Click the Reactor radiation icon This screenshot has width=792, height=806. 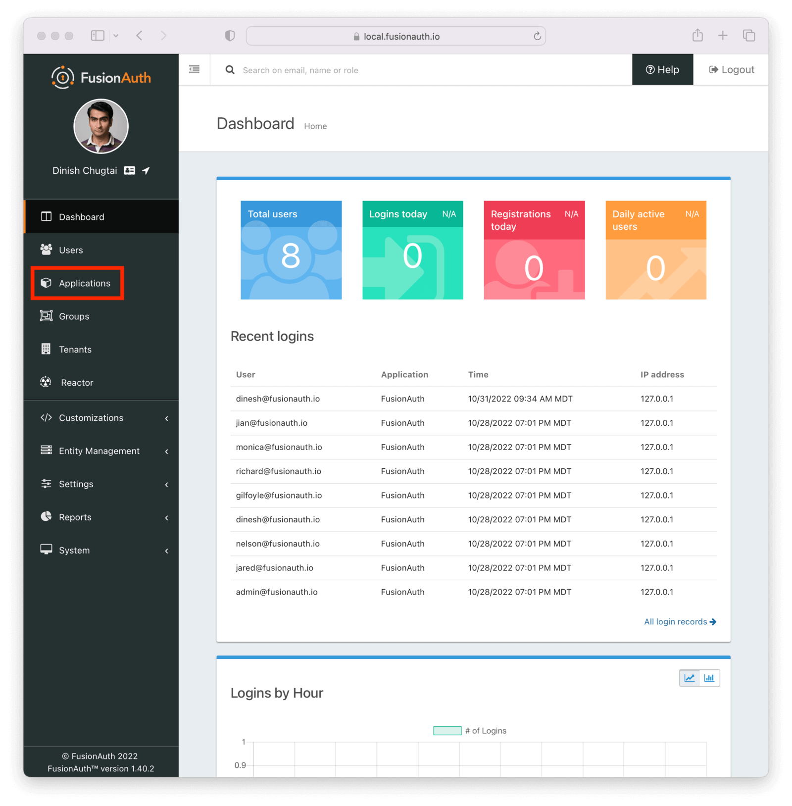click(46, 382)
